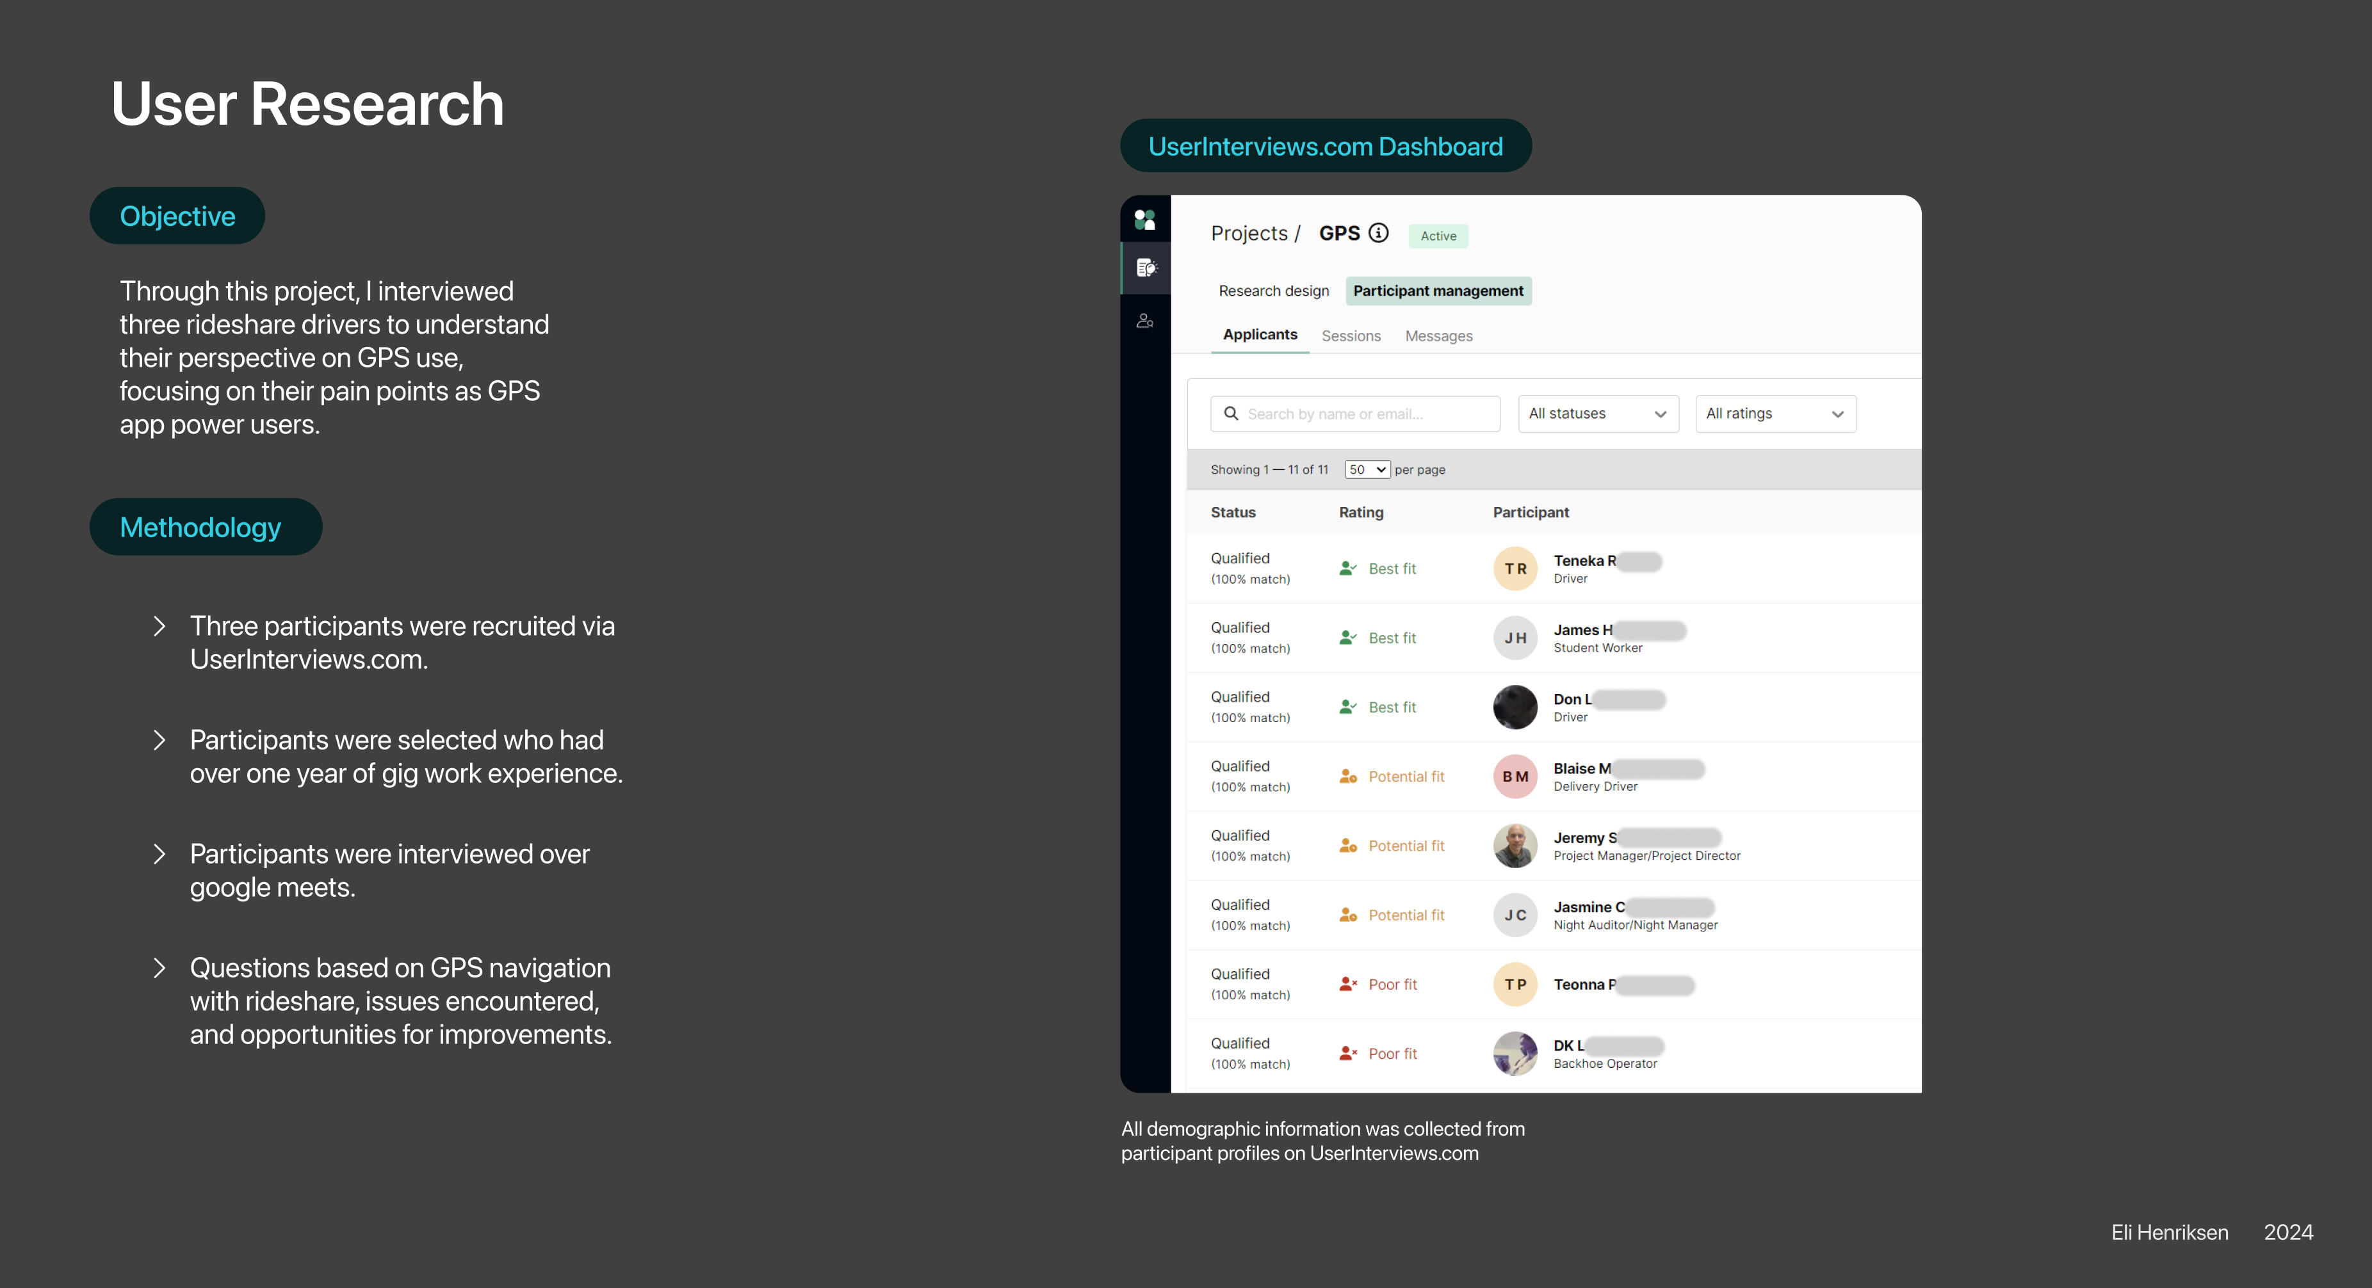
Task: Open the All ratings dropdown
Action: pyautogui.click(x=1775, y=414)
